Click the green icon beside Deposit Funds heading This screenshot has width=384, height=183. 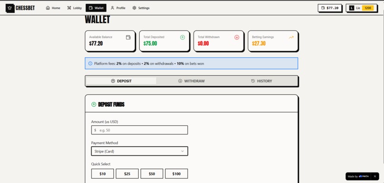click(x=93, y=105)
